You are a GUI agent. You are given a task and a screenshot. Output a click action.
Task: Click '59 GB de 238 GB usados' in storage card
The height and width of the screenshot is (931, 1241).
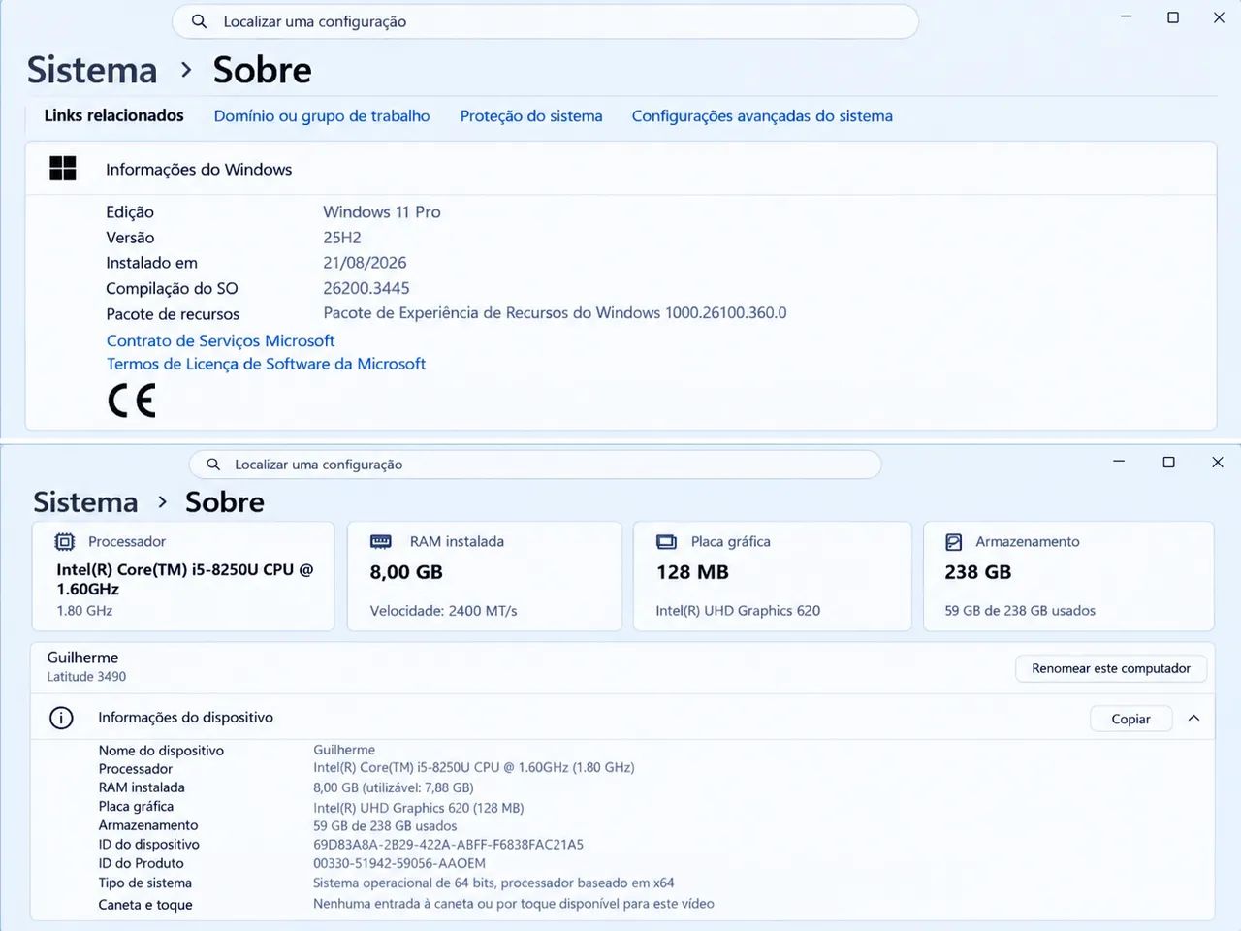pos(1020,611)
